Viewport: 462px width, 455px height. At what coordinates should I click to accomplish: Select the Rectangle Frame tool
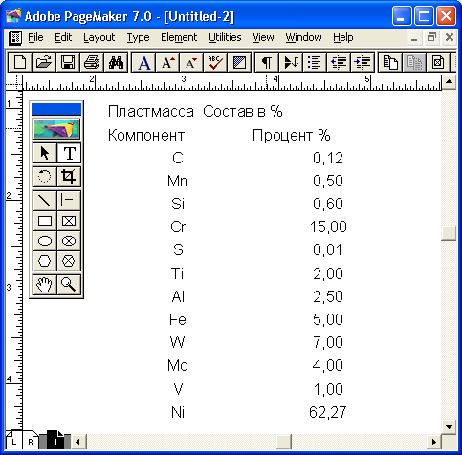coord(69,221)
